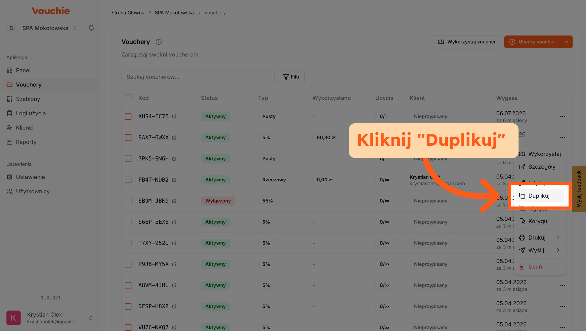Click the notification bell icon
The image size is (586, 331).
91,28
